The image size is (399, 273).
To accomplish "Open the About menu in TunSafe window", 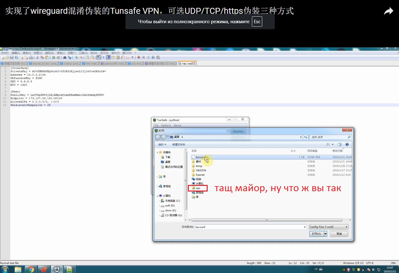I will pyautogui.click(x=177, y=125).
